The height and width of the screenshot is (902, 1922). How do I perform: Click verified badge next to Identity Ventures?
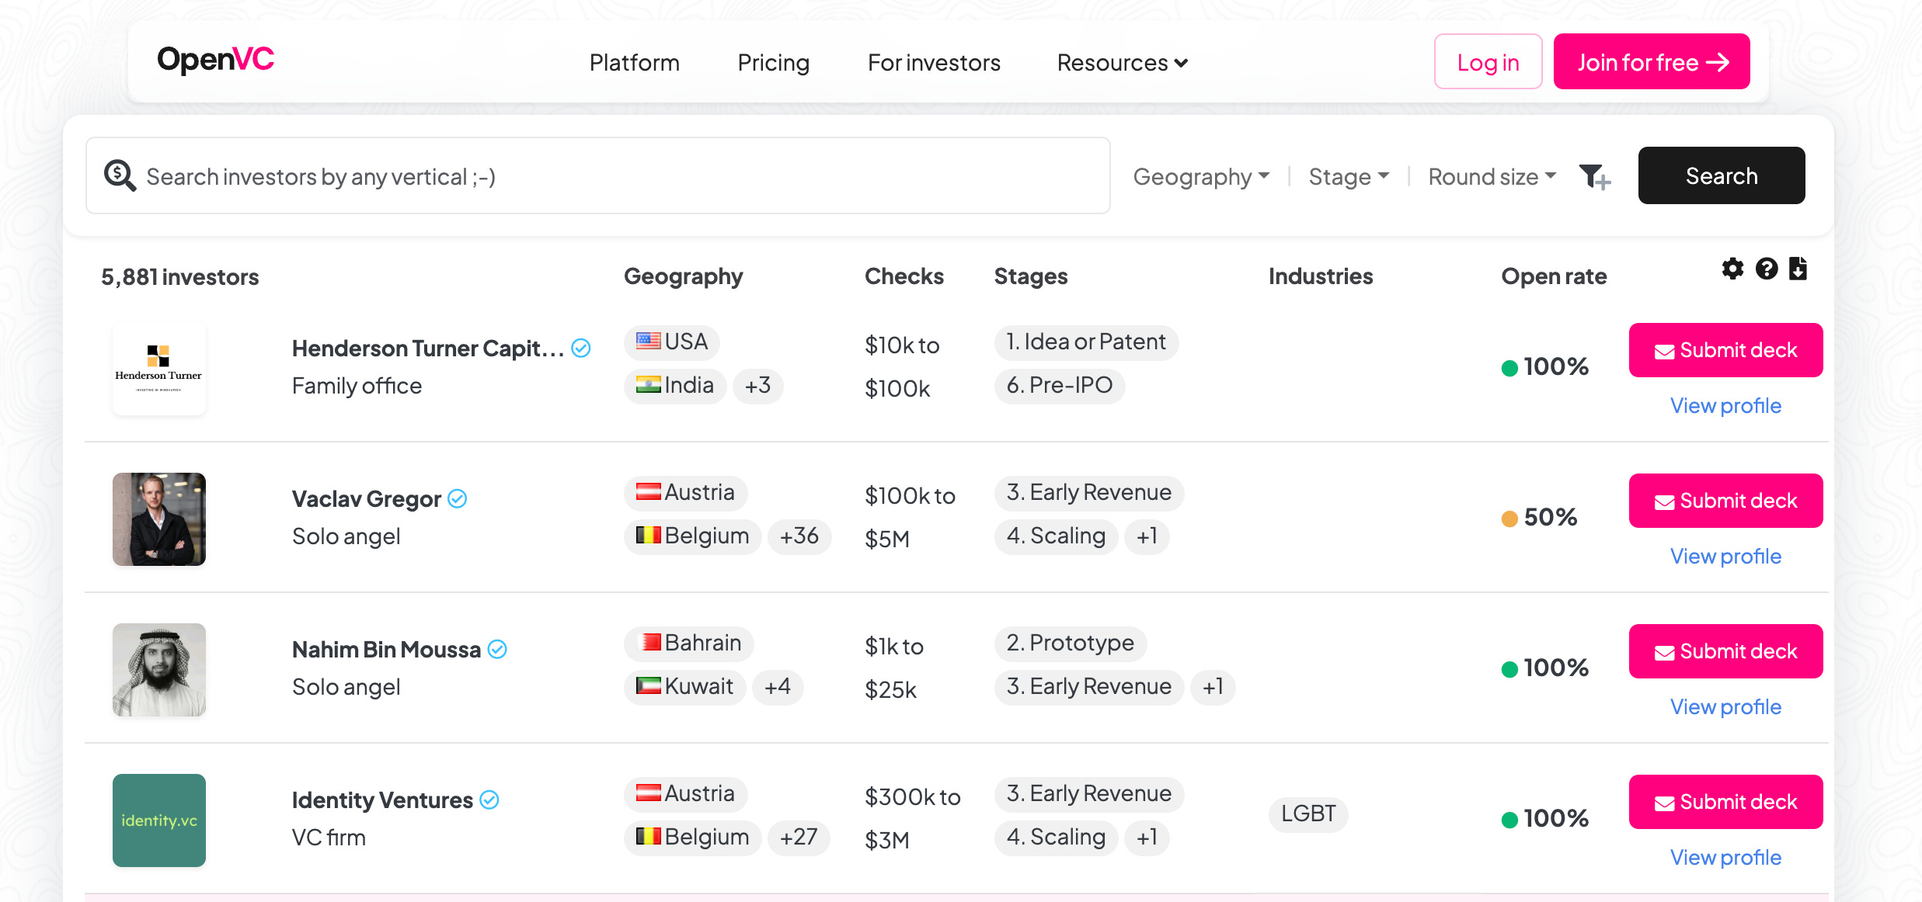point(489,800)
